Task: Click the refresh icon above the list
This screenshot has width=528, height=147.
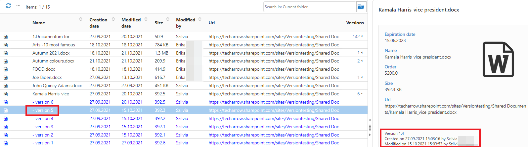Action: [8, 6]
